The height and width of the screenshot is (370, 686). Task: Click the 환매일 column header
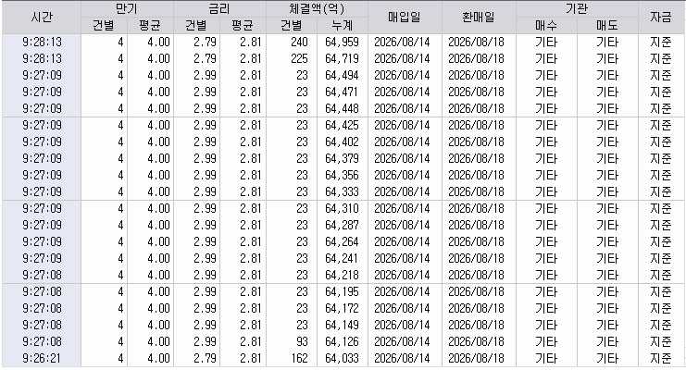pos(479,18)
